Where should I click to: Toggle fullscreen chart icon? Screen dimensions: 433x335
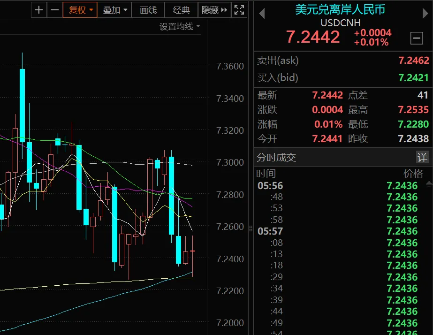(x=239, y=10)
